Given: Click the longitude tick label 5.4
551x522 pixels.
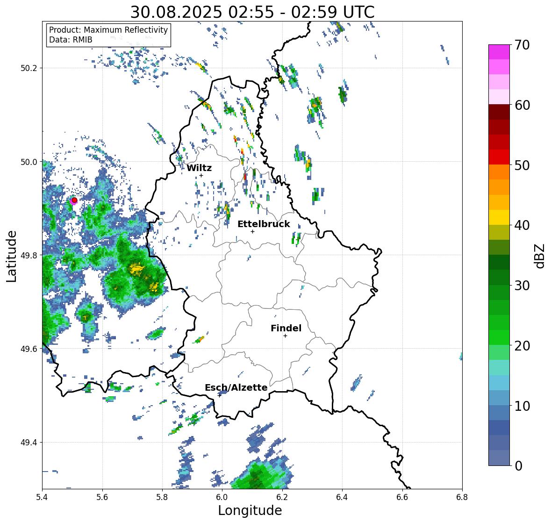Looking at the screenshot, I should tap(42, 497).
